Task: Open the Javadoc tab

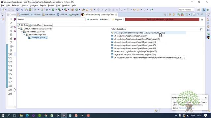Action: pos(36,14)
